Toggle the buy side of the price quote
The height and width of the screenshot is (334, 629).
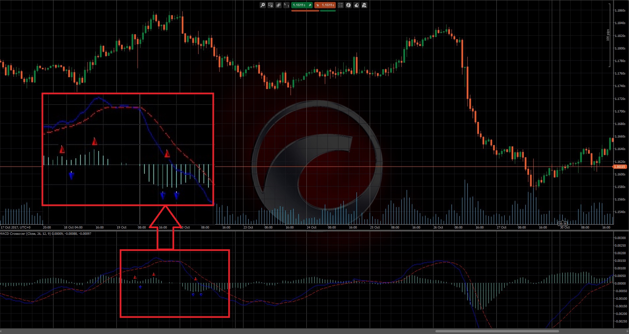302,5
